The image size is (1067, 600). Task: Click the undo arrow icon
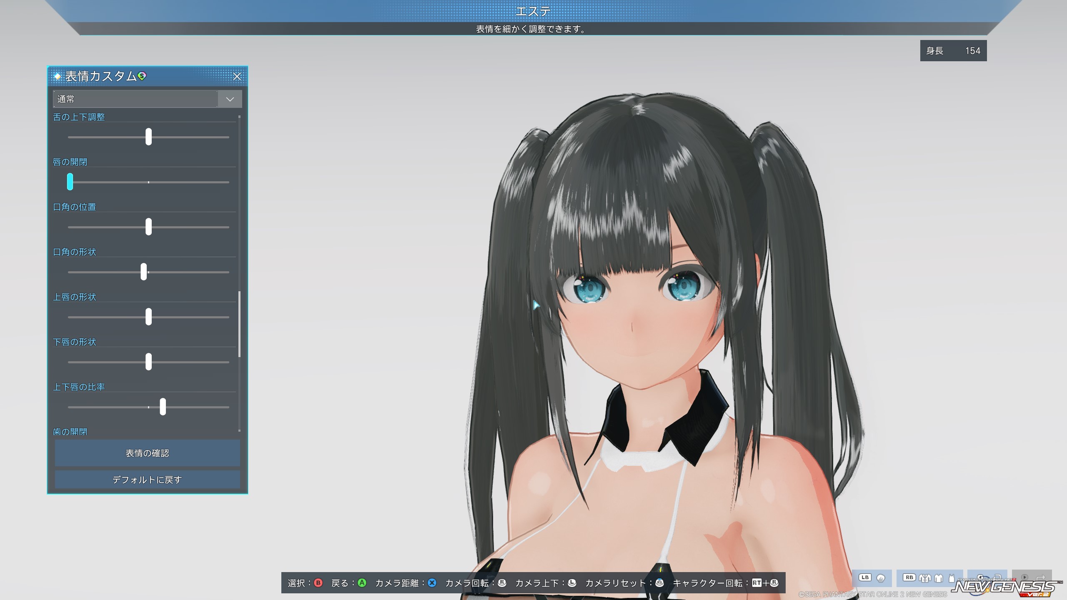pos(997,577)
